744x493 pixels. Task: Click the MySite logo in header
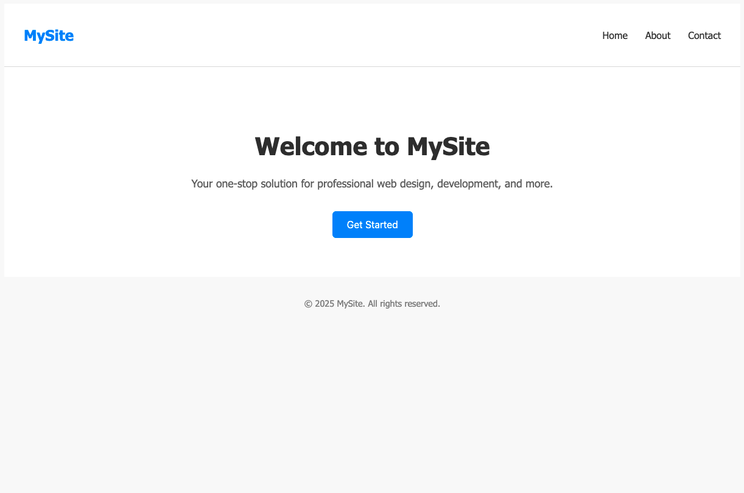pyautogui.click(x=49, y=36)
